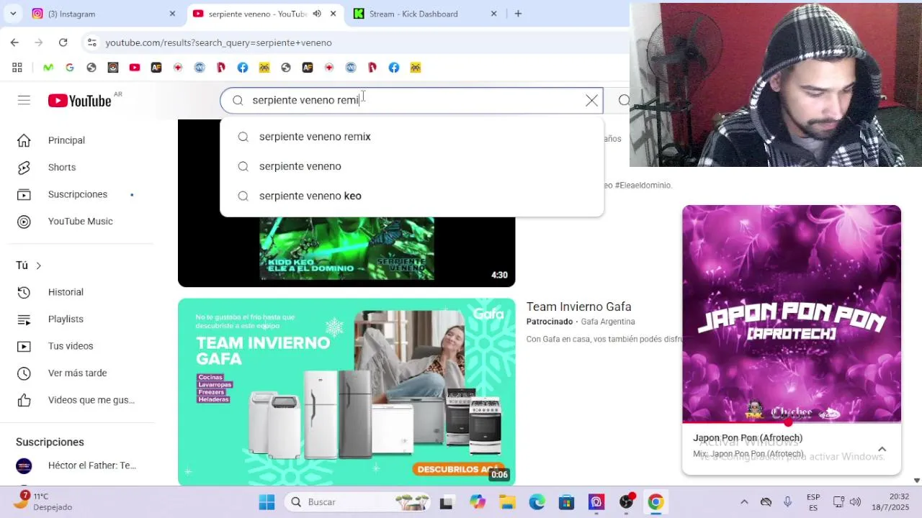Click the Historial clock icon
The height and width of the screenshot is (518, 922).
[x=24, y=292]
